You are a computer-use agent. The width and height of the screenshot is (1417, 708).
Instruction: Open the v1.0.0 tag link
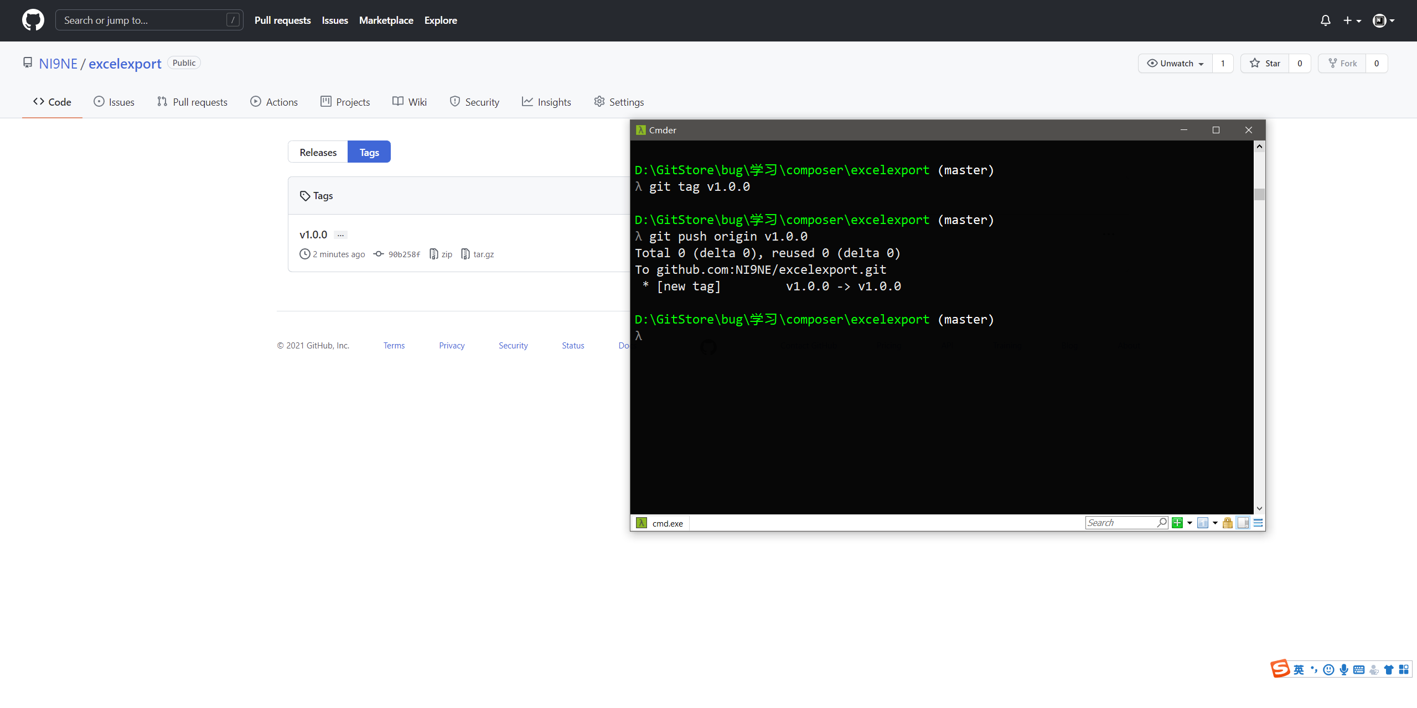pos(313,235)
